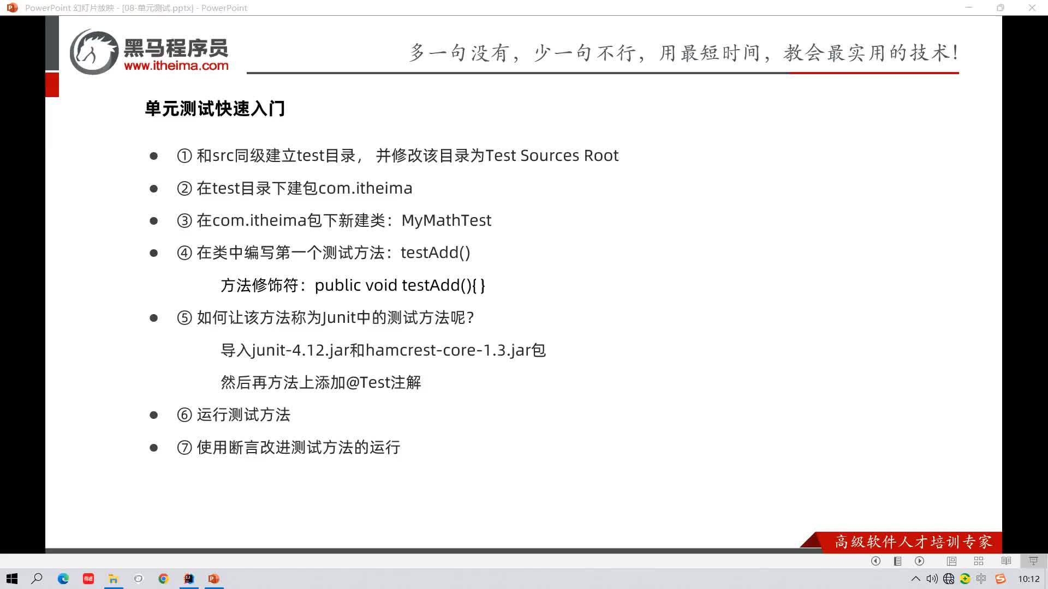Click the www.itheima.com URL text
Viewport: 1048px width, 589px height.
pos(176,65)
